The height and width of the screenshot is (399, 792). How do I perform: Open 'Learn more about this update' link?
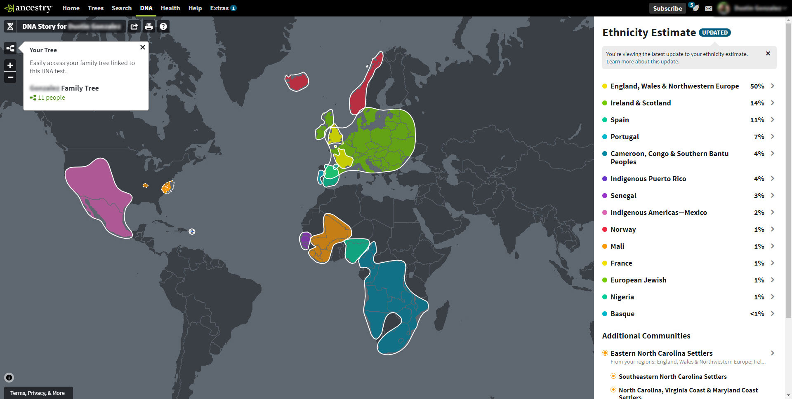click(x=642, y=62)
